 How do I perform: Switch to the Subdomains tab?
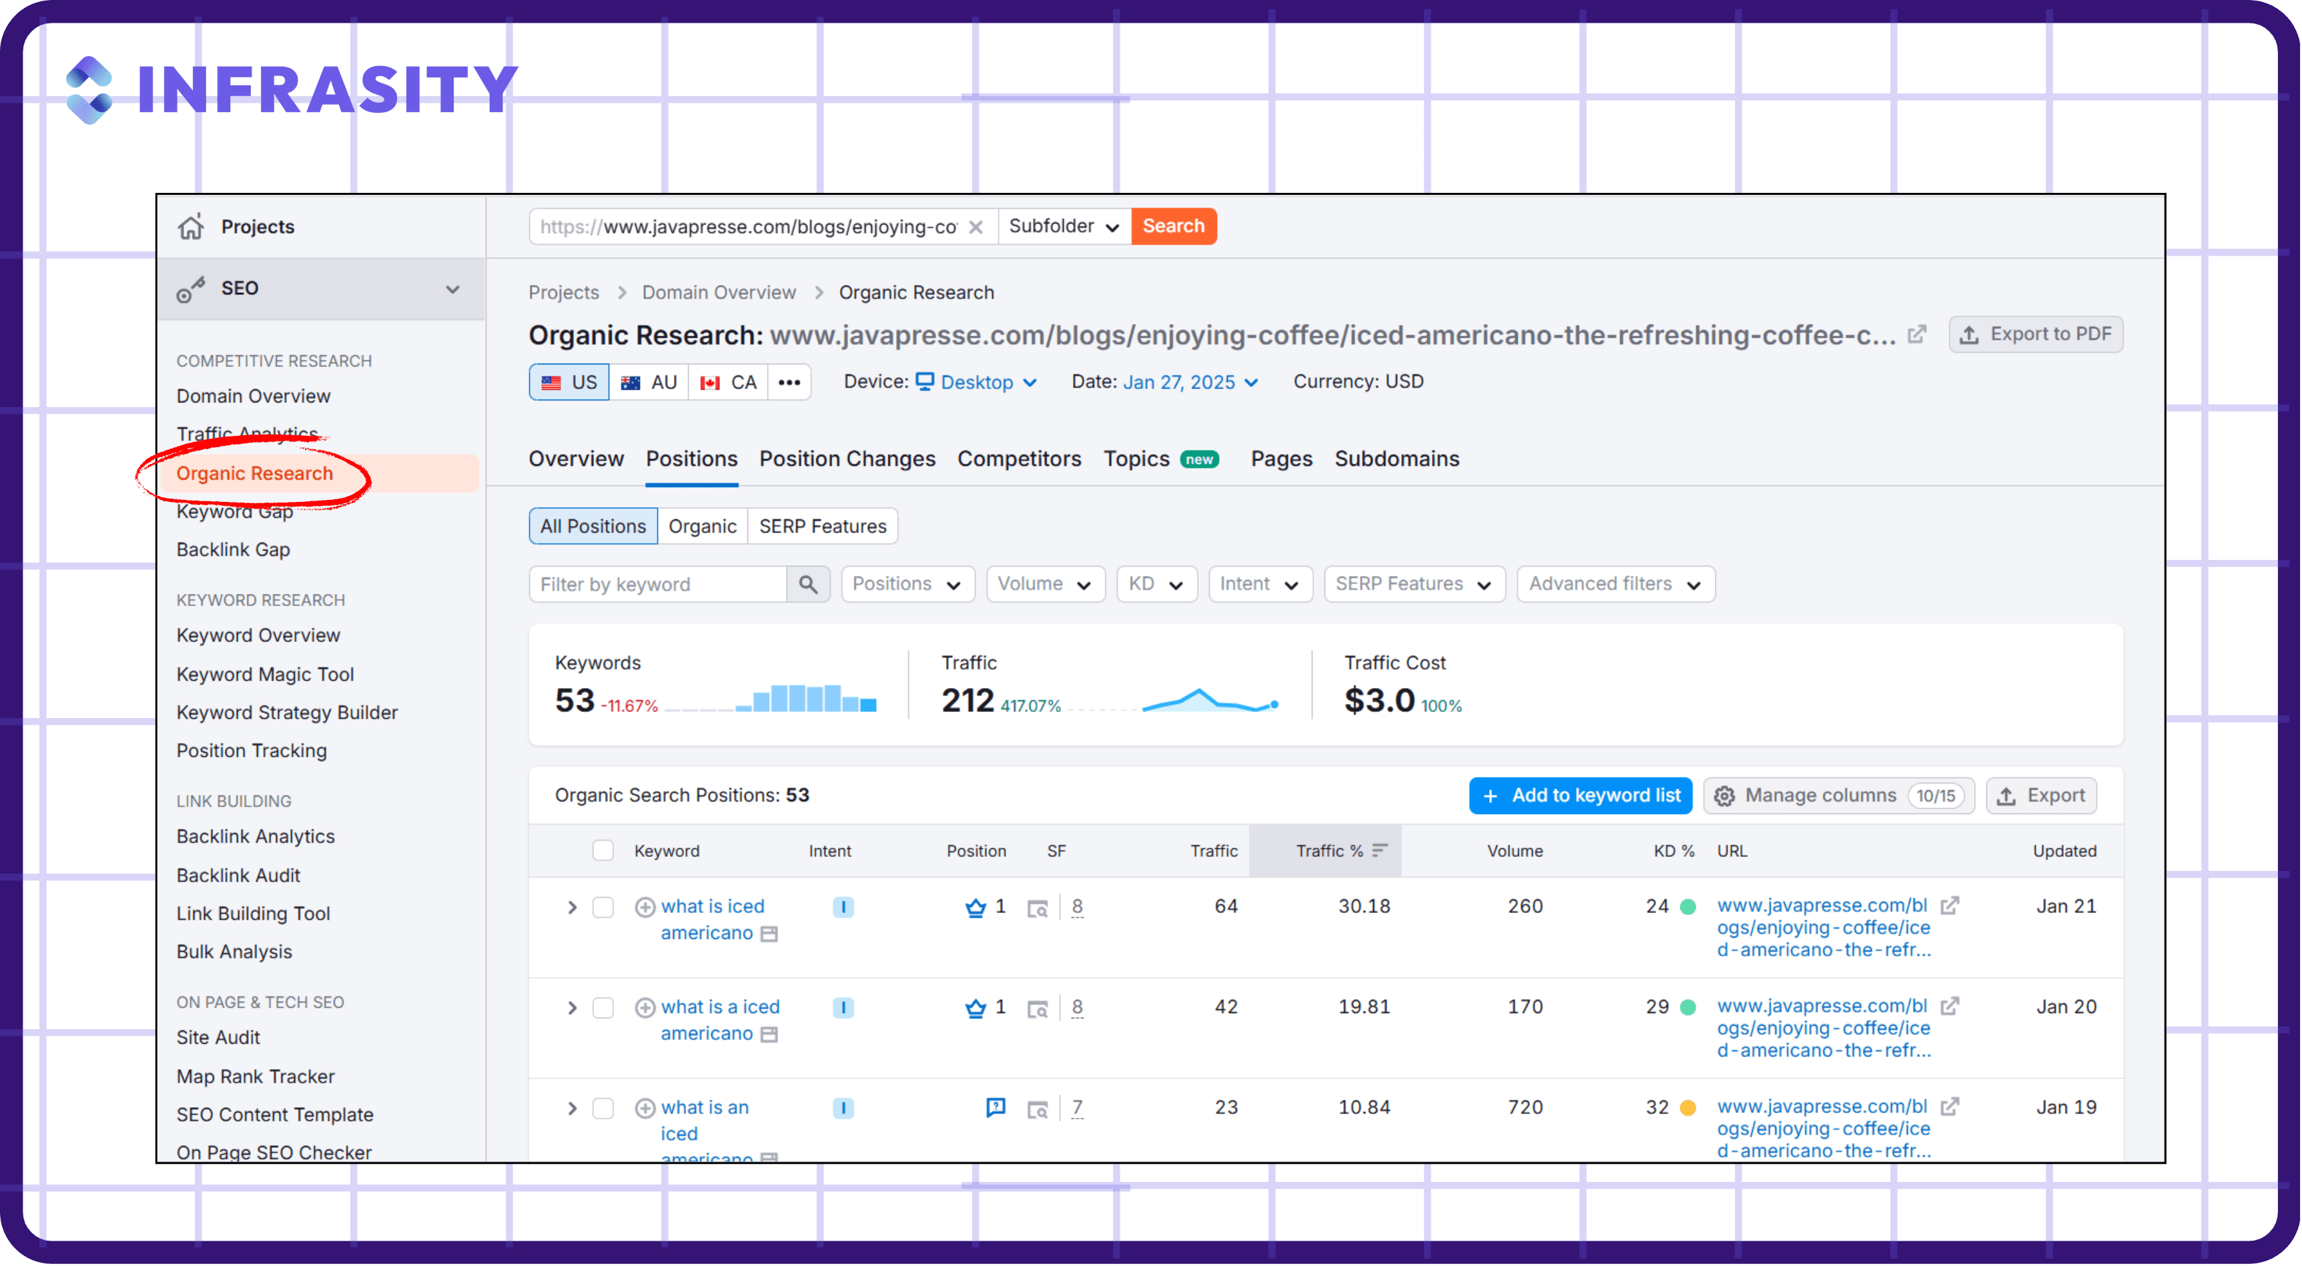tap(1397, 460)
